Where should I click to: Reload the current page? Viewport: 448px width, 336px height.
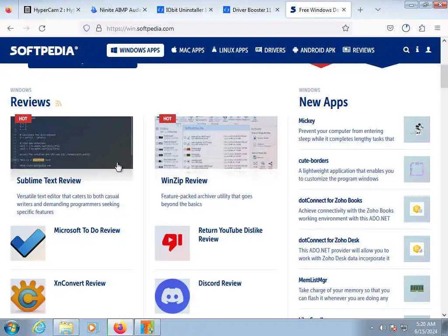click(x=42, y=28)
